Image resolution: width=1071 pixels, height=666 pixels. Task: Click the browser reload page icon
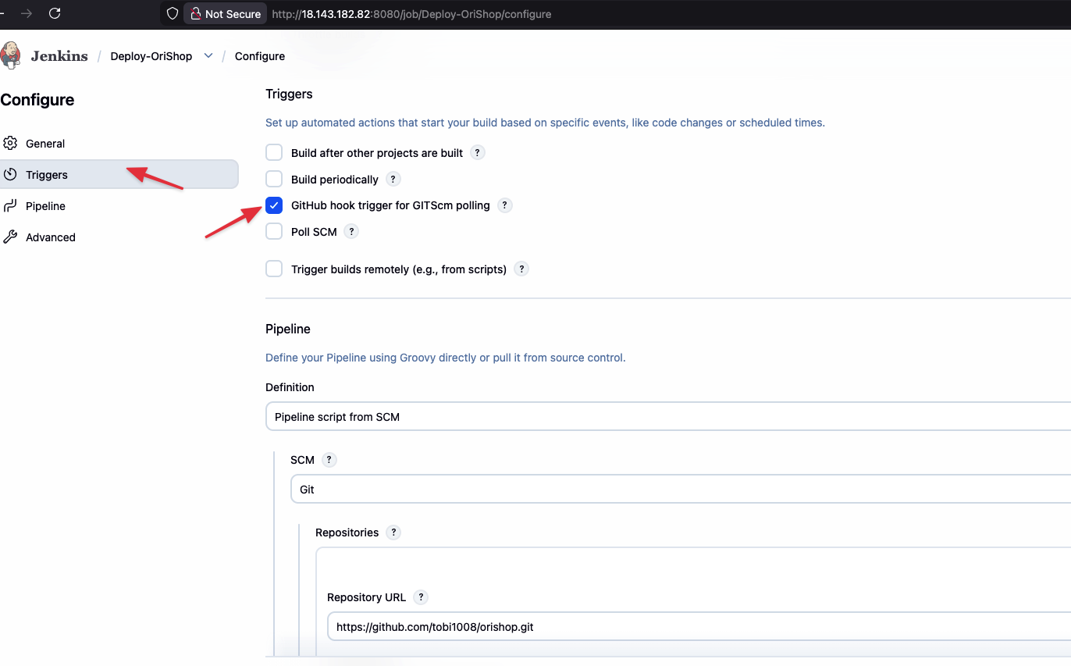55,13
